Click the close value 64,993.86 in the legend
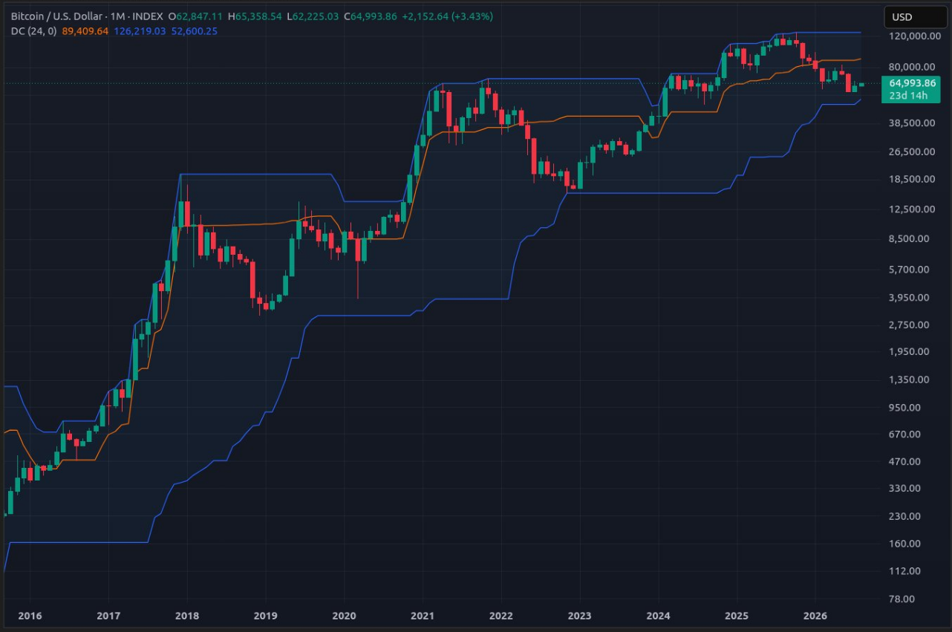952x632 pixels. tap(375, 16)
